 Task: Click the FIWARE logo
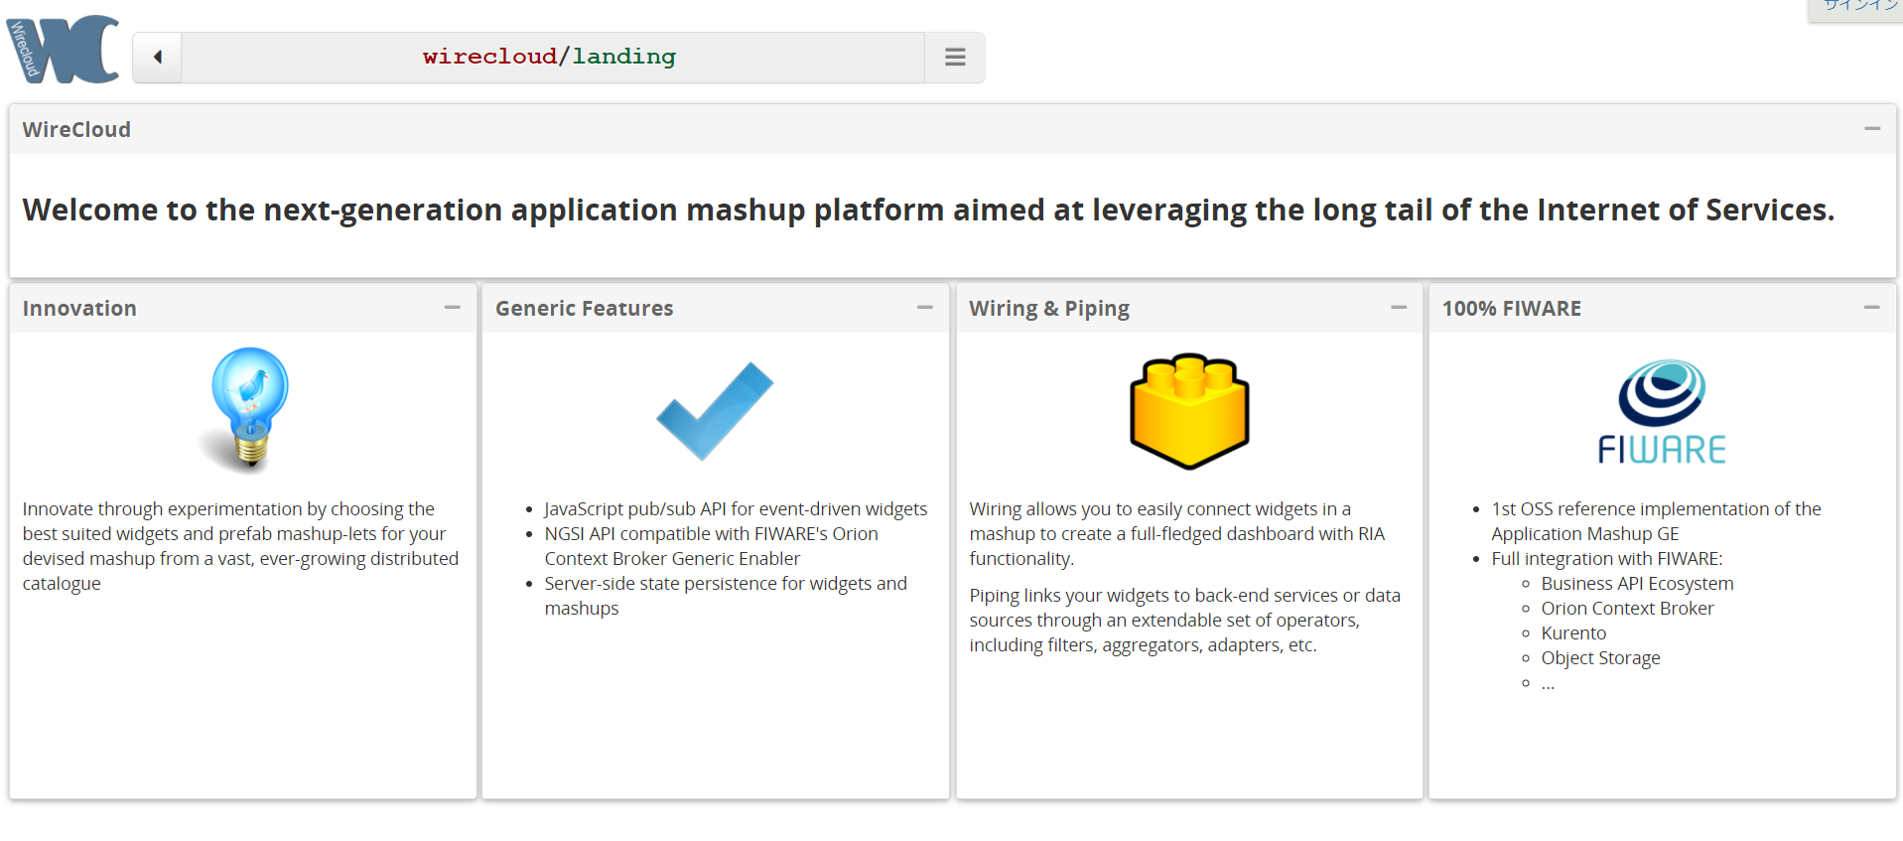coord(1662,412)
